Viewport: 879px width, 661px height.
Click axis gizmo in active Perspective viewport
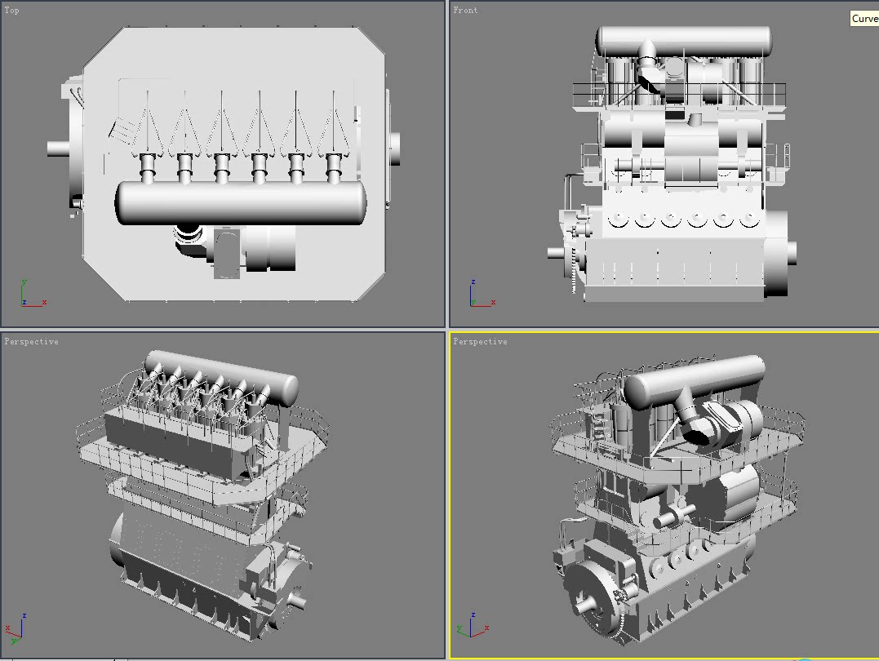tap(473, 626)
